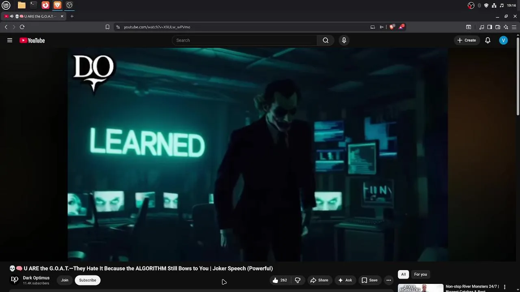Open the music note sound tray icon
Image resolution: width=520 pixels, height=292 pixels.
tap(502, 5)
